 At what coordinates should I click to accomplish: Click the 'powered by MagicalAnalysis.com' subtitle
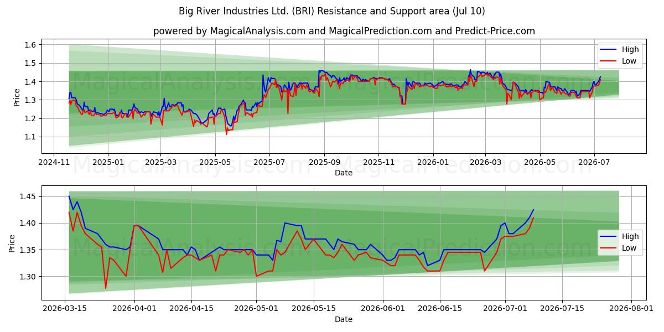[344, 31]
